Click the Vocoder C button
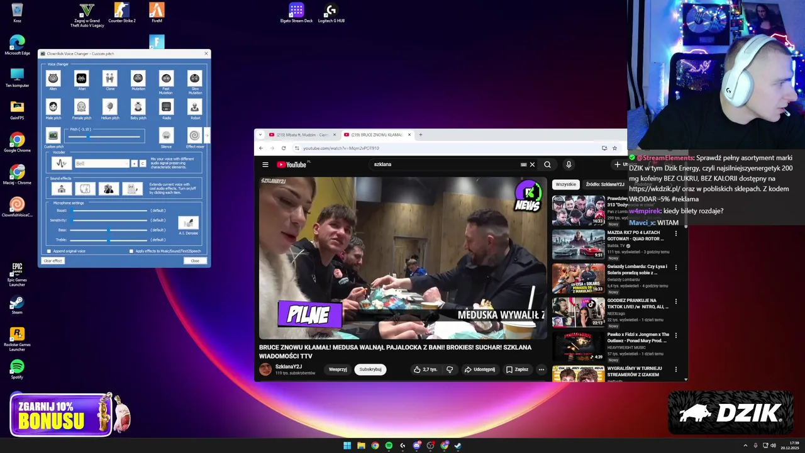 pyautogui.click(x=143, y=164)
